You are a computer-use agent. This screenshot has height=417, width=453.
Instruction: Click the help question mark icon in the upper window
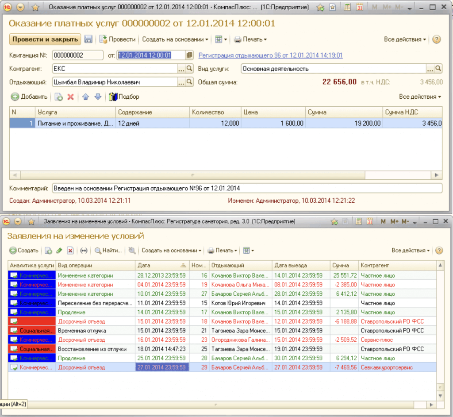437,39
